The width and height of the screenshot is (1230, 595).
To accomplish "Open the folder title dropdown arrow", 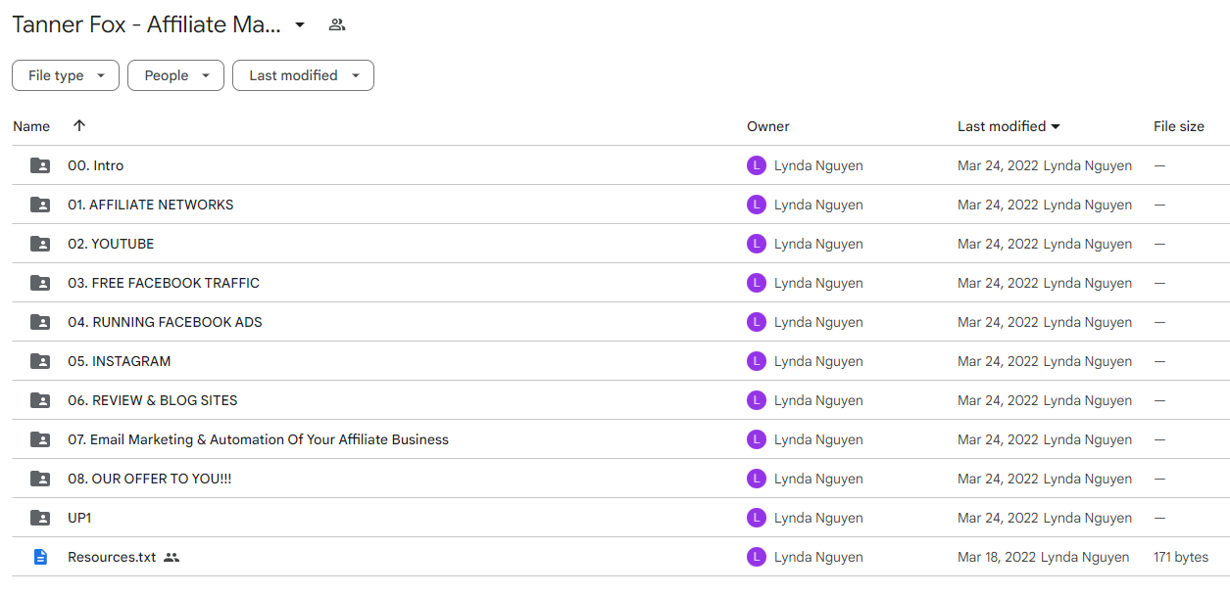I will (x=300, y=24).
